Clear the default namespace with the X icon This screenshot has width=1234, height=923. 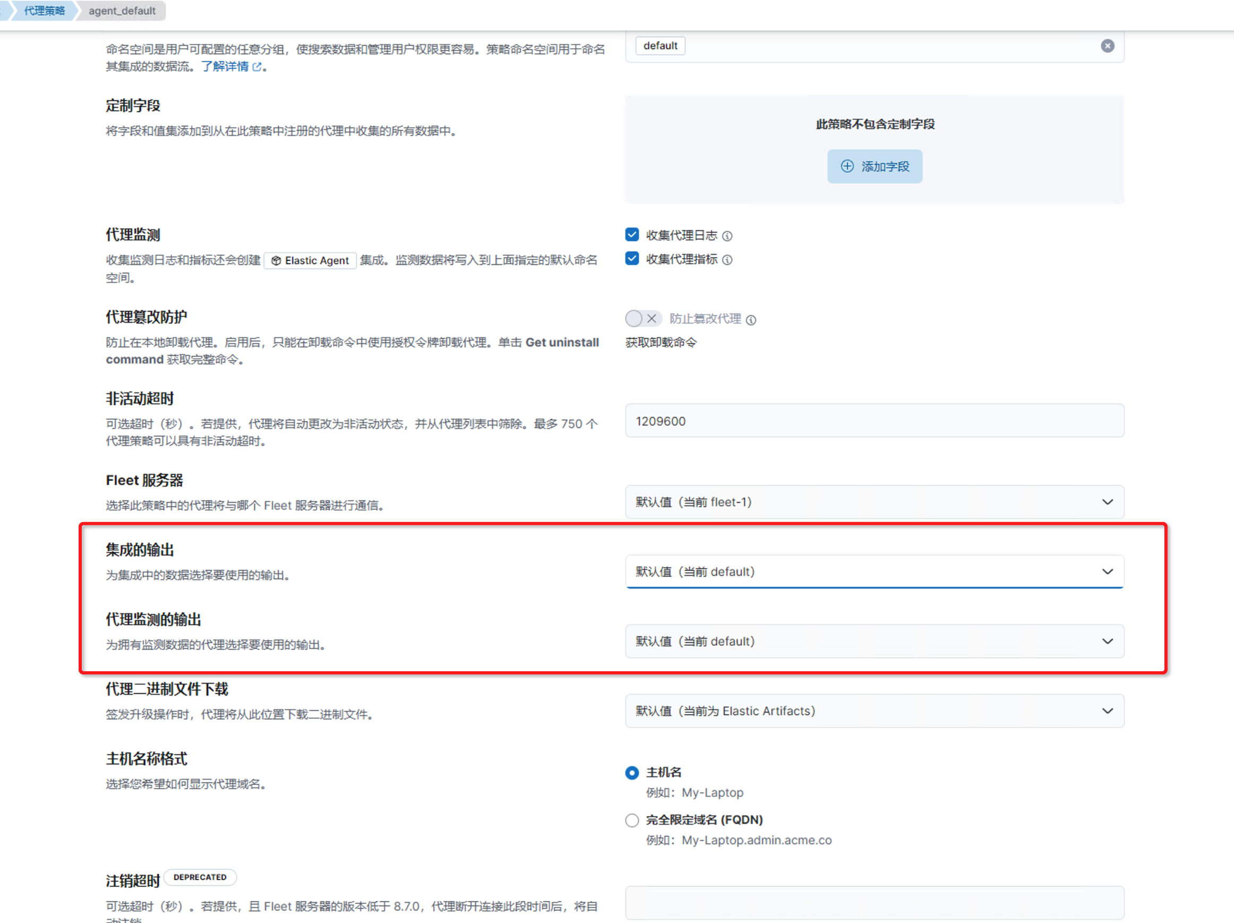(1108, 46)
